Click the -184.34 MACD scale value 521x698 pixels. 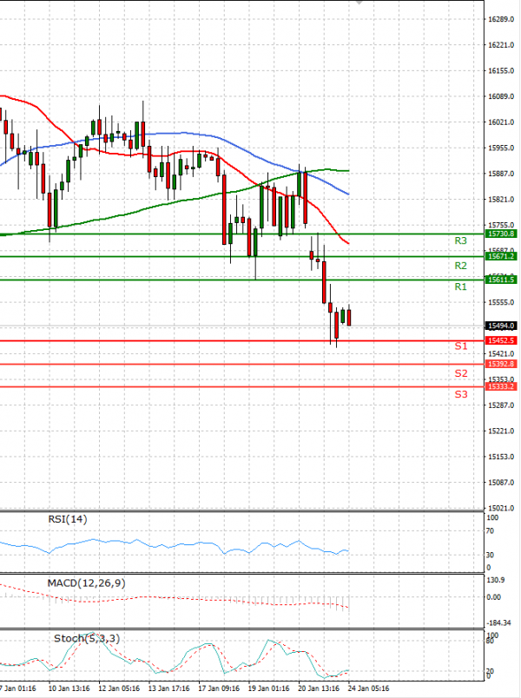pyautogui.click(x=498, y=622)
